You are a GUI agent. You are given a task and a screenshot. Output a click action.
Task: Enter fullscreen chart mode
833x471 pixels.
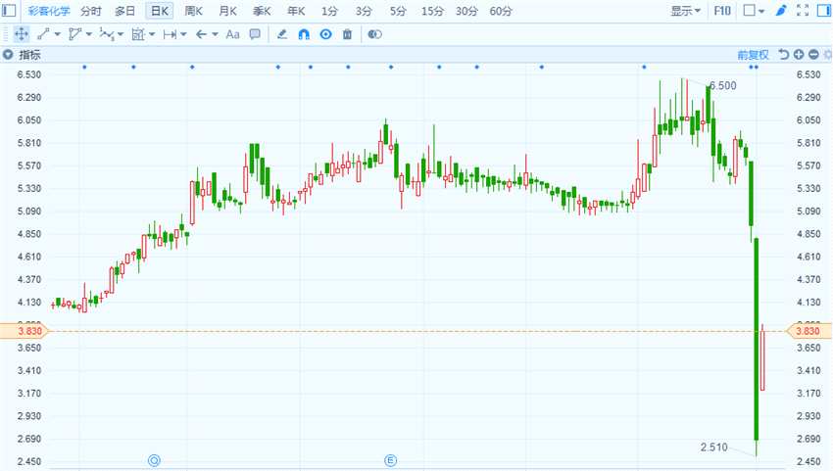point(803,11)
